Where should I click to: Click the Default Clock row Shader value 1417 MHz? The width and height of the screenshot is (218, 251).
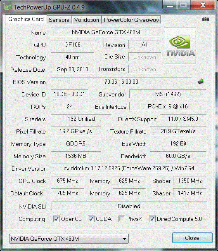point(190,193)
